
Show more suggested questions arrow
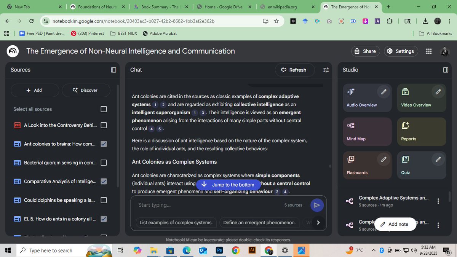318,223
